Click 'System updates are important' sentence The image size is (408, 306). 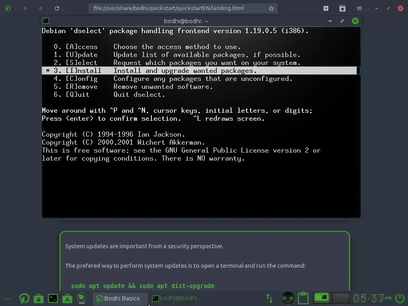pos(144,246)
